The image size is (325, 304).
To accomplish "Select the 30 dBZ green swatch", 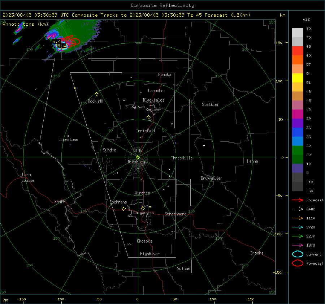I will coord(298,150).
